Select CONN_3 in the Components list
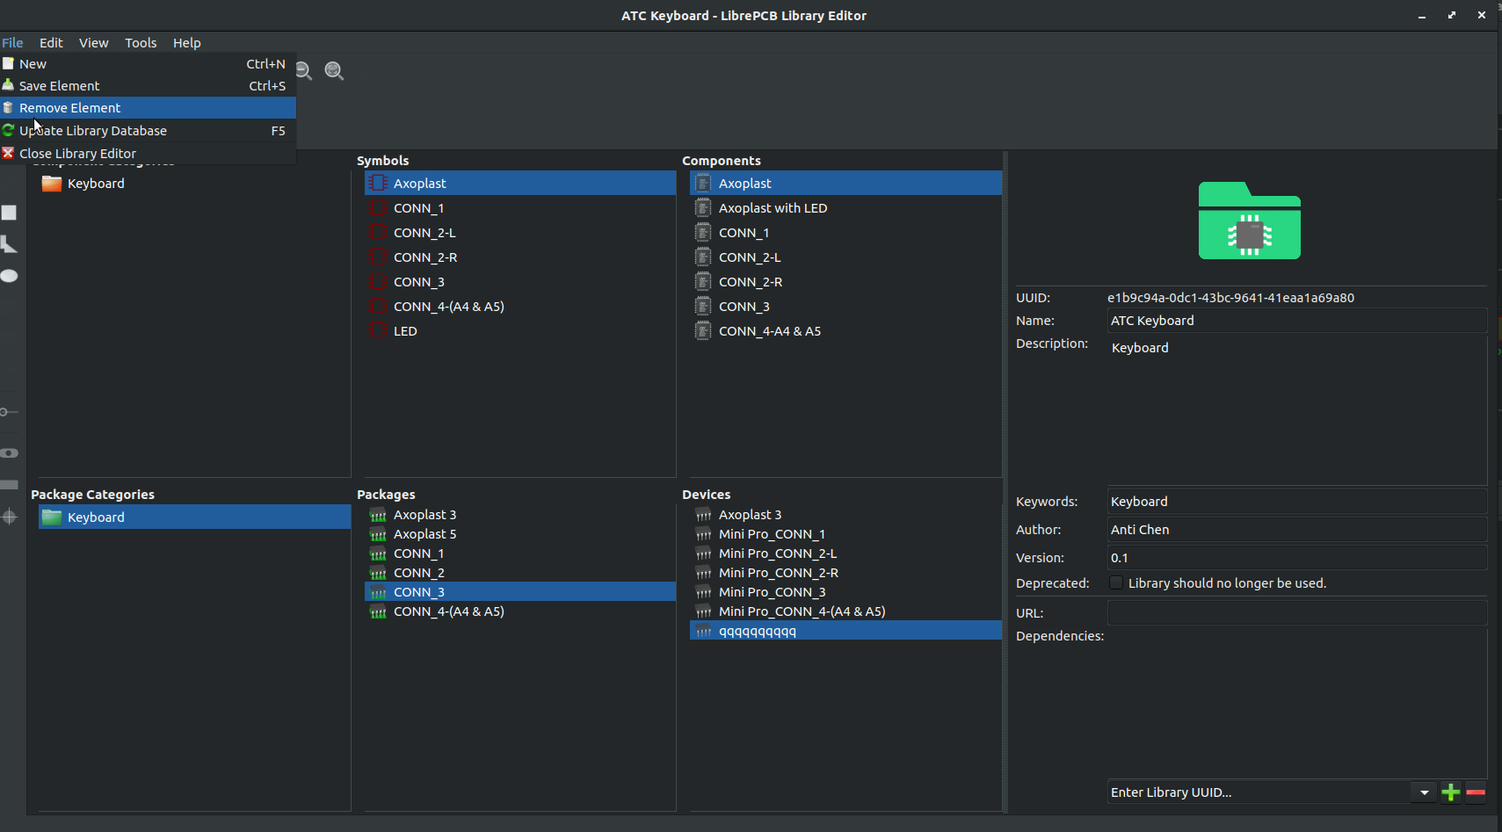The height and width of the screenshot is (832, 1502). pyautogui.click(x=845, y=307)
